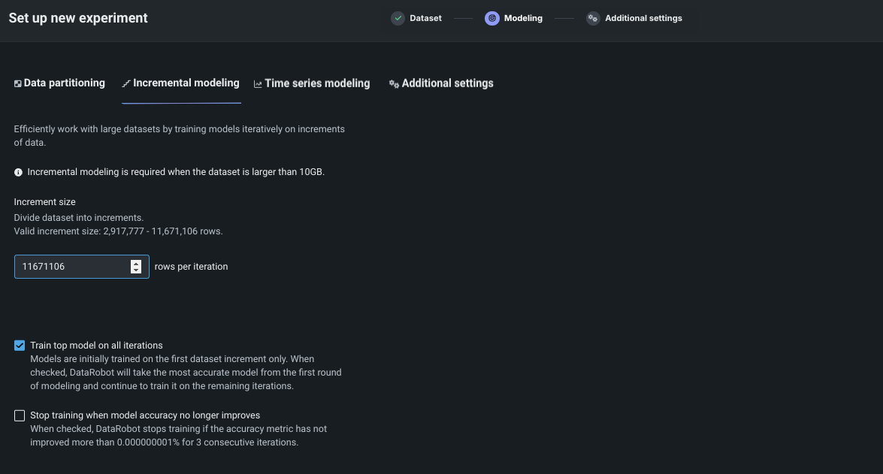Click the Dataset step checkmark icon
883x474 pixels.
click(x=398, y=18)
